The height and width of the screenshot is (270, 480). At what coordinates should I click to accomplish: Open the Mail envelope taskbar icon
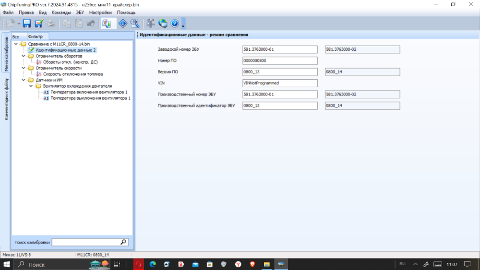pyautogui.click(x=195, y=265)
